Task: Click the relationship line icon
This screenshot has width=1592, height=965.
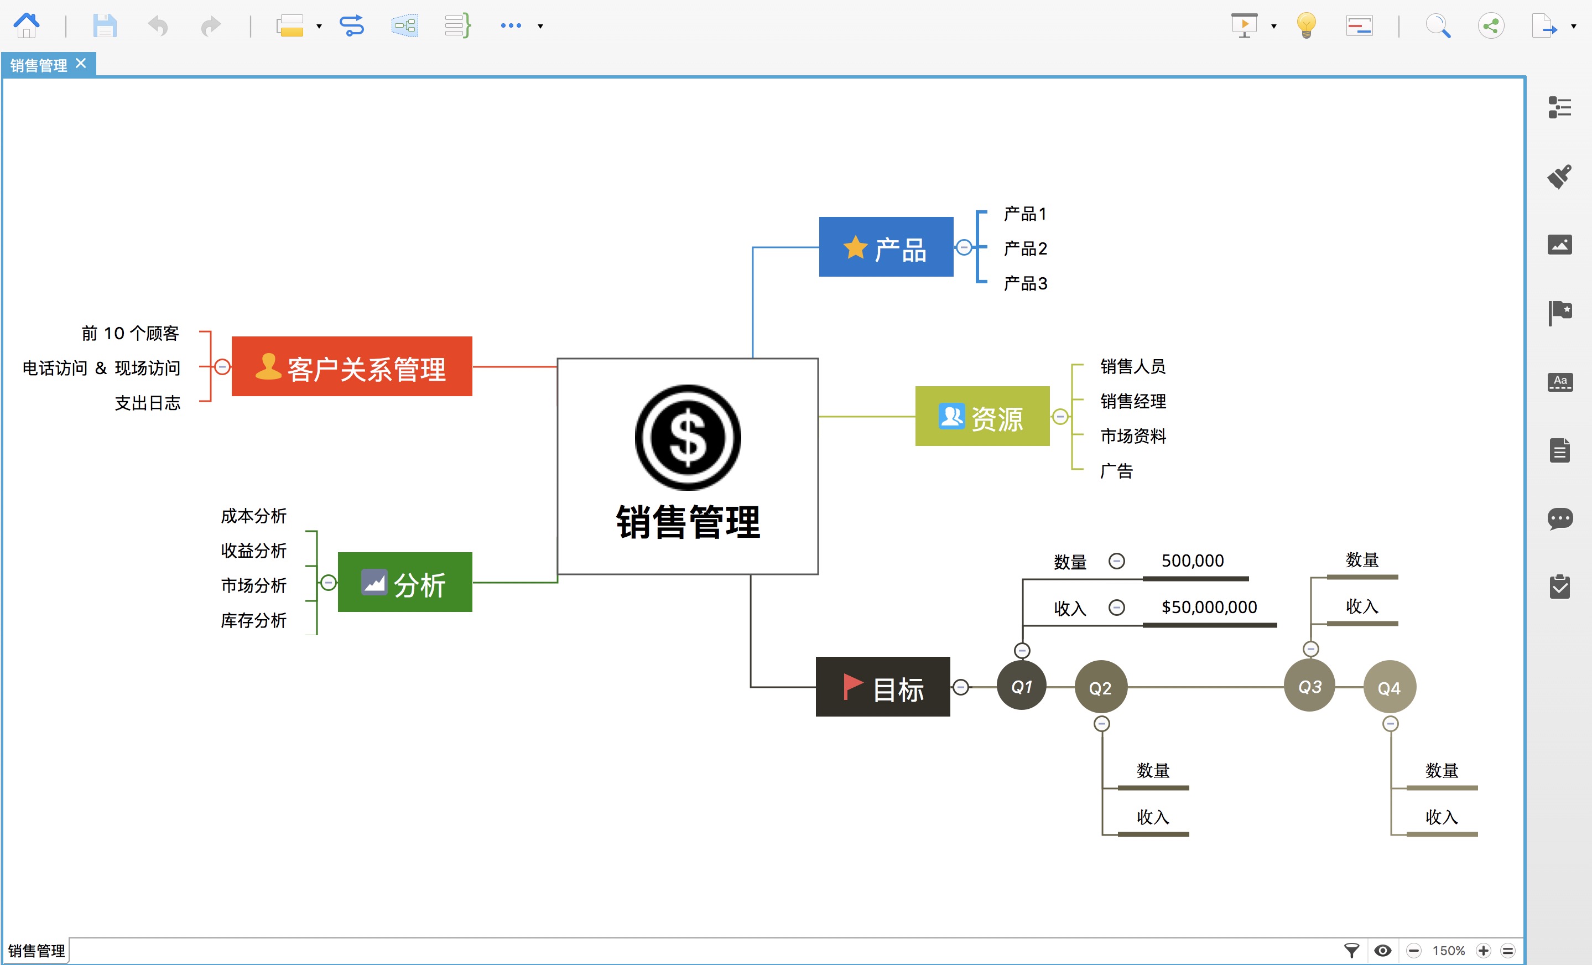Action: click(351, 26)
